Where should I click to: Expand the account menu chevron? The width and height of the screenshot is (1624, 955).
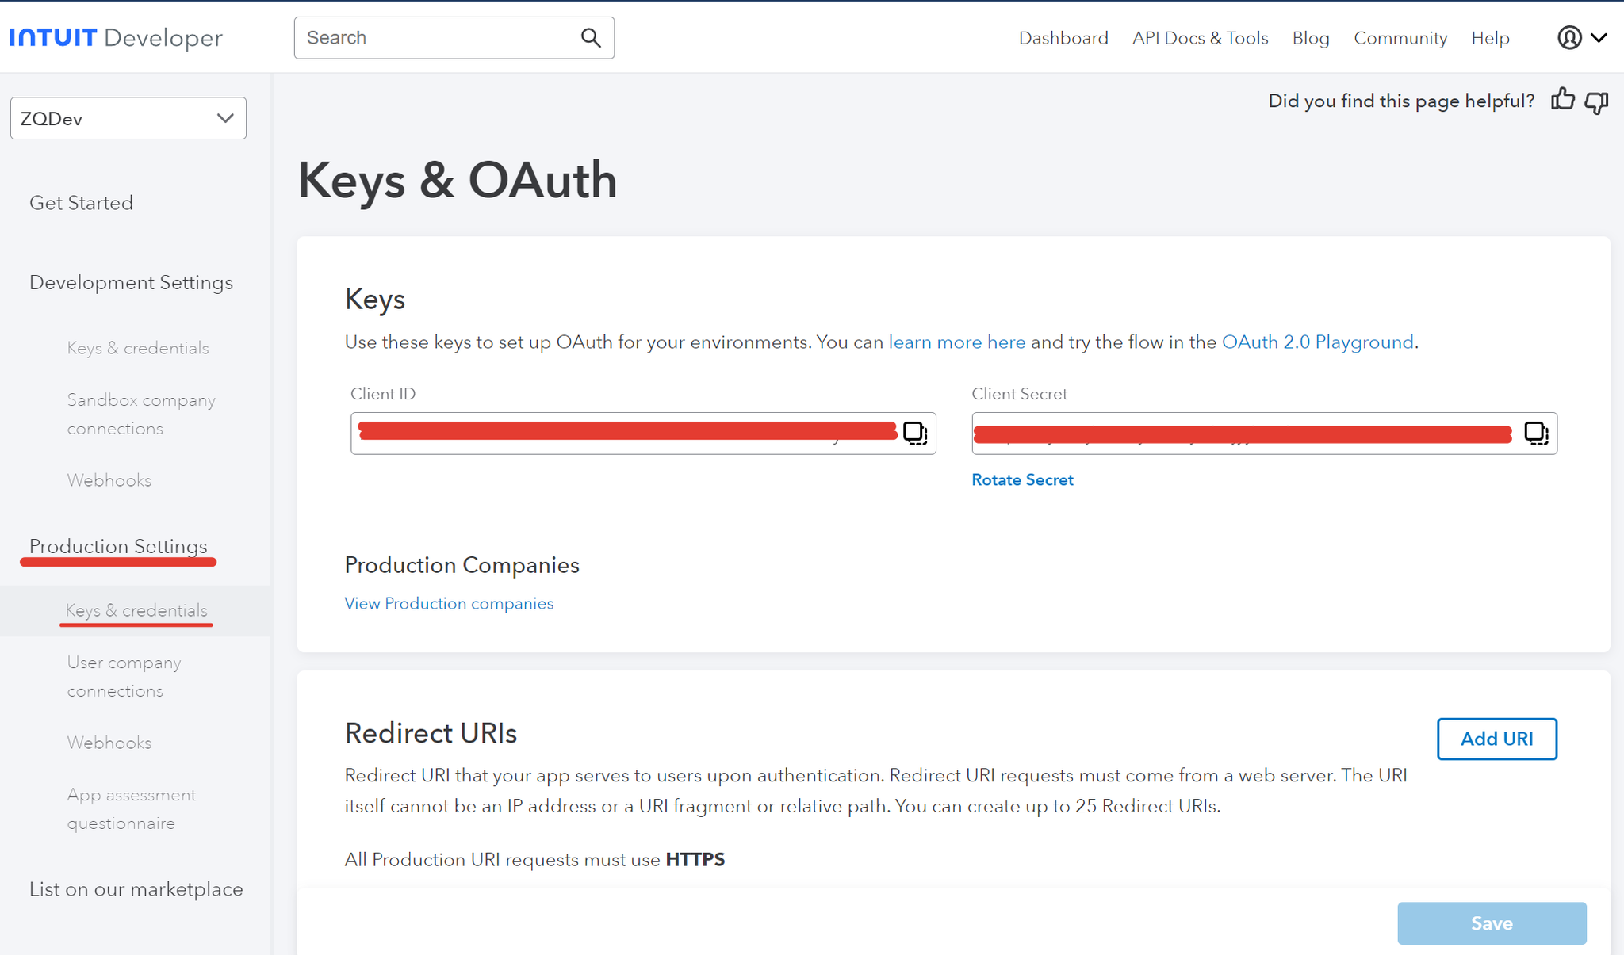click(1599, 37)
